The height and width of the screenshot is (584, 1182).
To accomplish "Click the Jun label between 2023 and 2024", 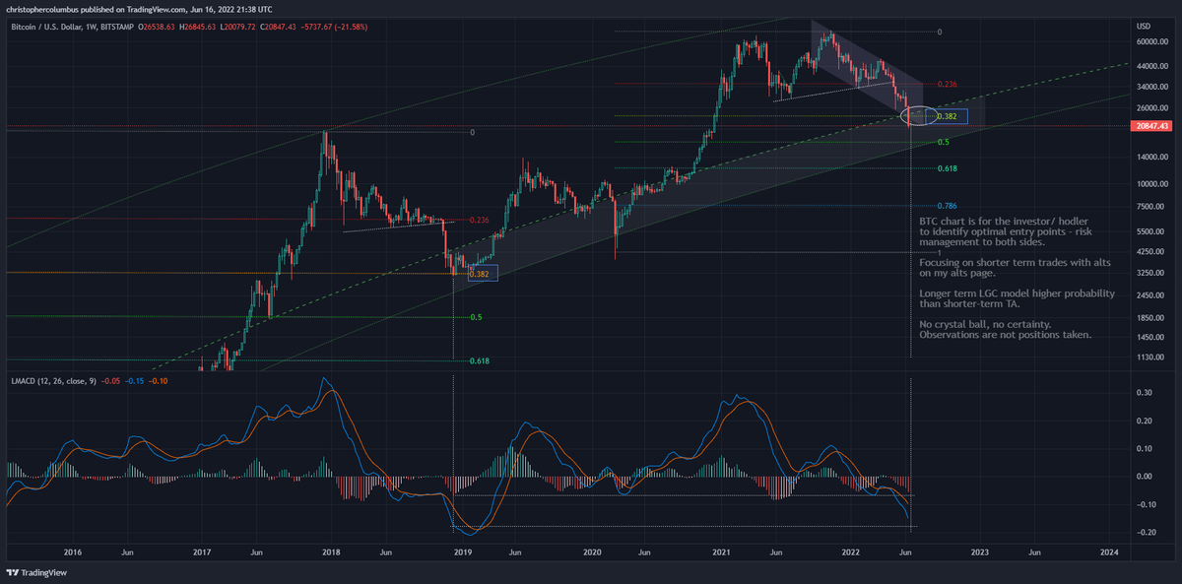I will click(1034, 552).
